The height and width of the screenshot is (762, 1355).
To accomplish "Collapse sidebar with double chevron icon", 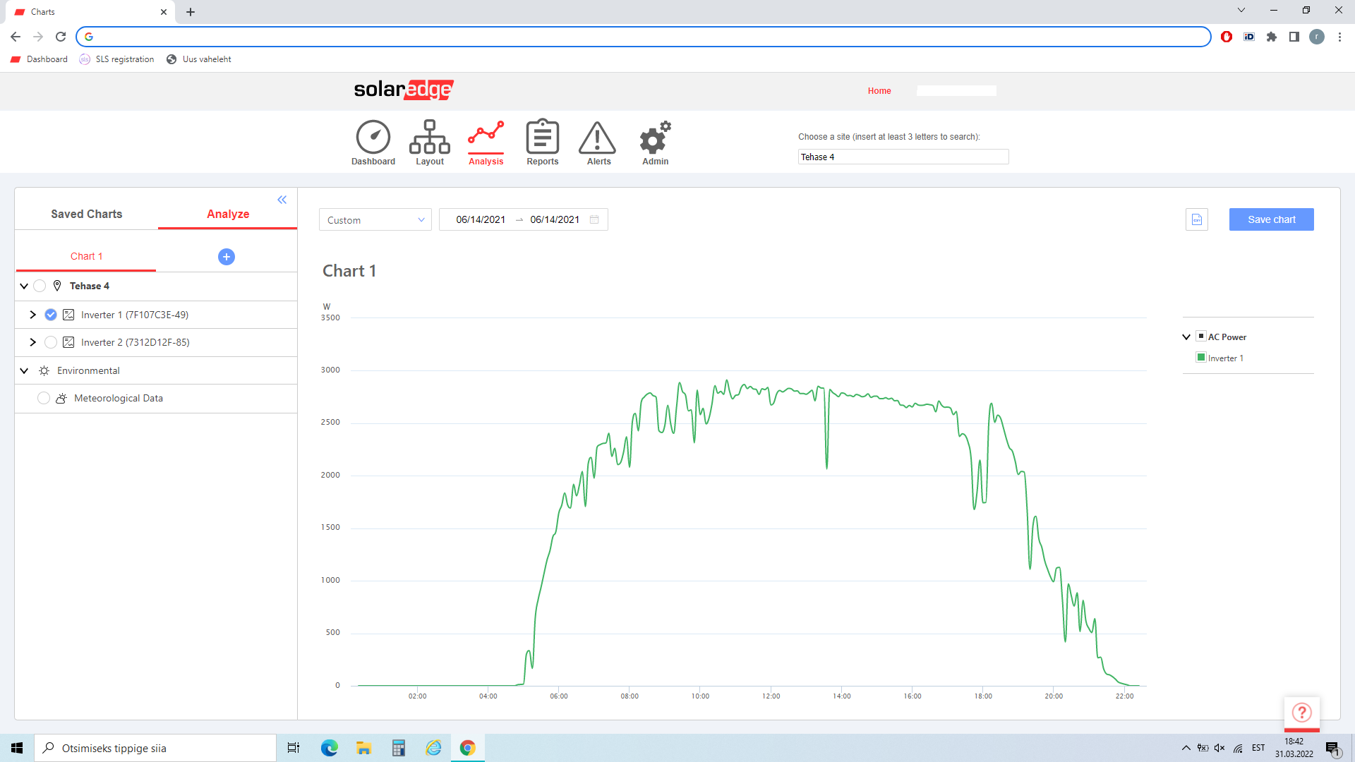I will pyautogui.click(x=282, y=200).
